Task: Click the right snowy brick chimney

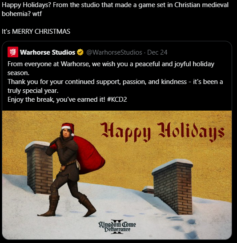Action: (x=173, y=186)
